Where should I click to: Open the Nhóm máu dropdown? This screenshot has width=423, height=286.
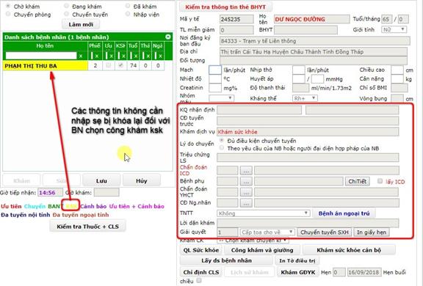221,98
